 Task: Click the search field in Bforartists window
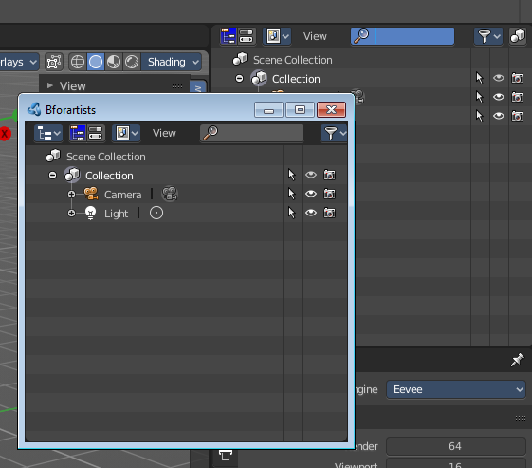click(251, 133)
